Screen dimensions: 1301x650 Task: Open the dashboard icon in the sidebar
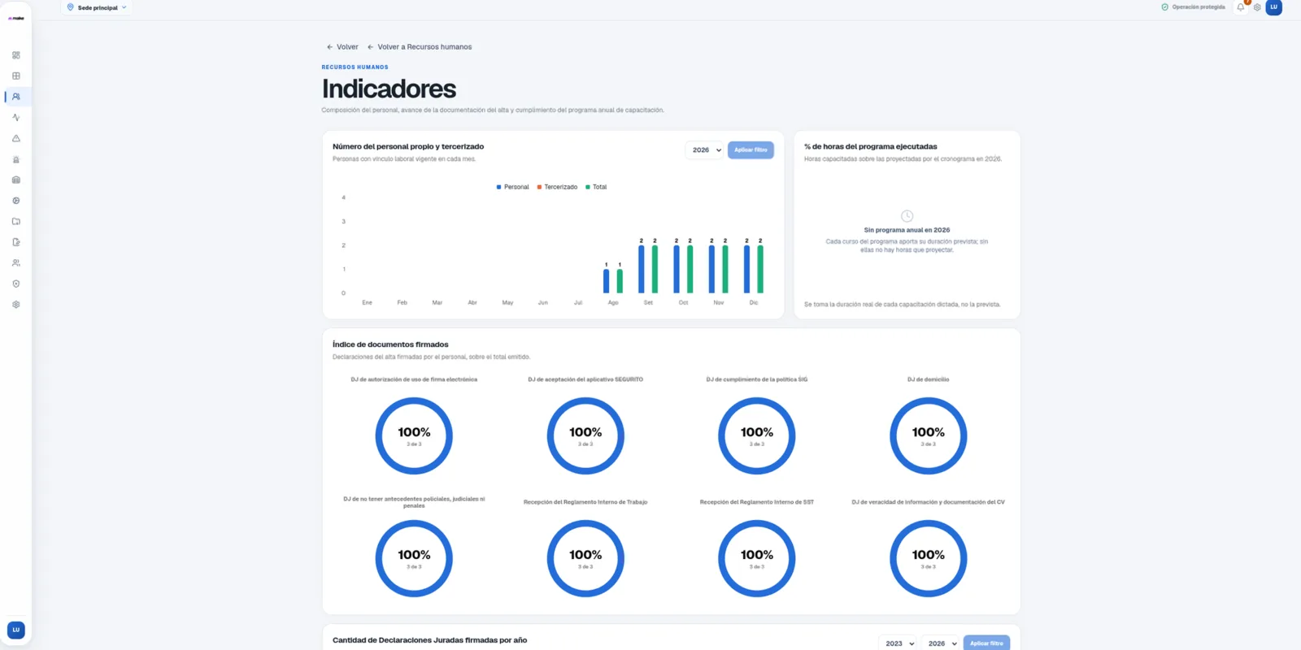[x=16, y=55]
